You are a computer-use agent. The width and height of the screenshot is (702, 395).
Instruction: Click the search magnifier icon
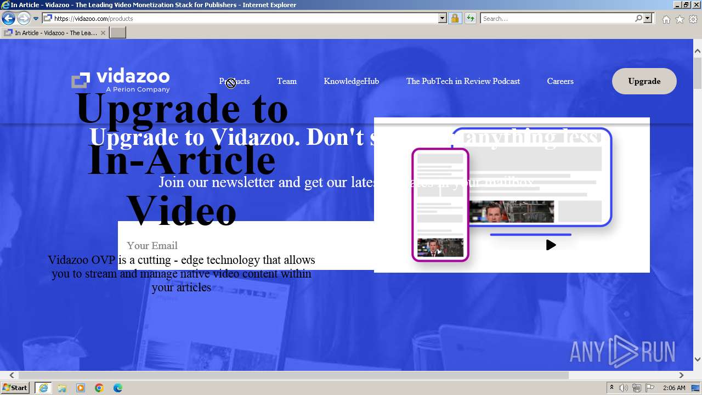click(x=638, y=19)
